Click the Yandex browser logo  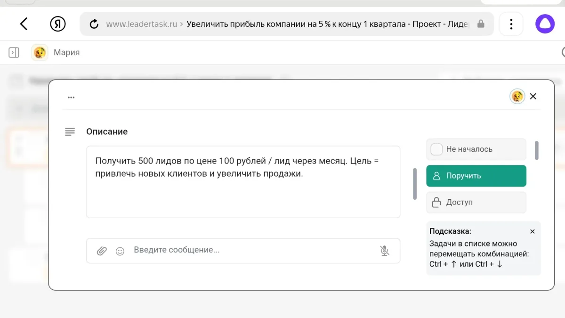tap(58, 24)
